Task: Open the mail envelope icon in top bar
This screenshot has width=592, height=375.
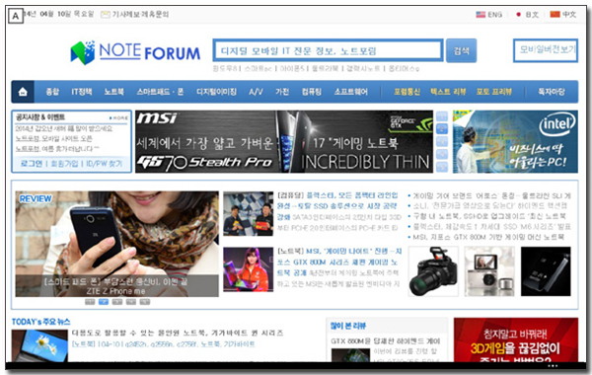Action: tap(106, 15)
